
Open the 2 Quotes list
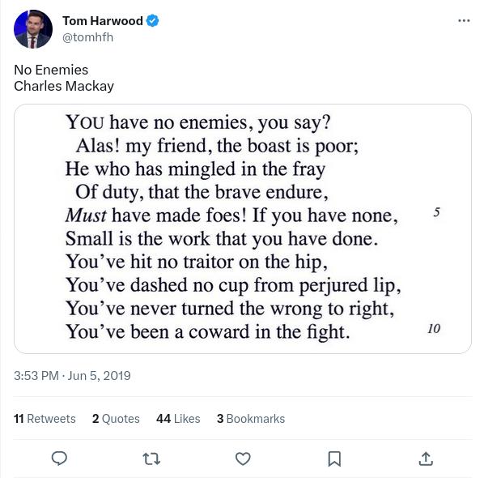[x=116, y=419]
